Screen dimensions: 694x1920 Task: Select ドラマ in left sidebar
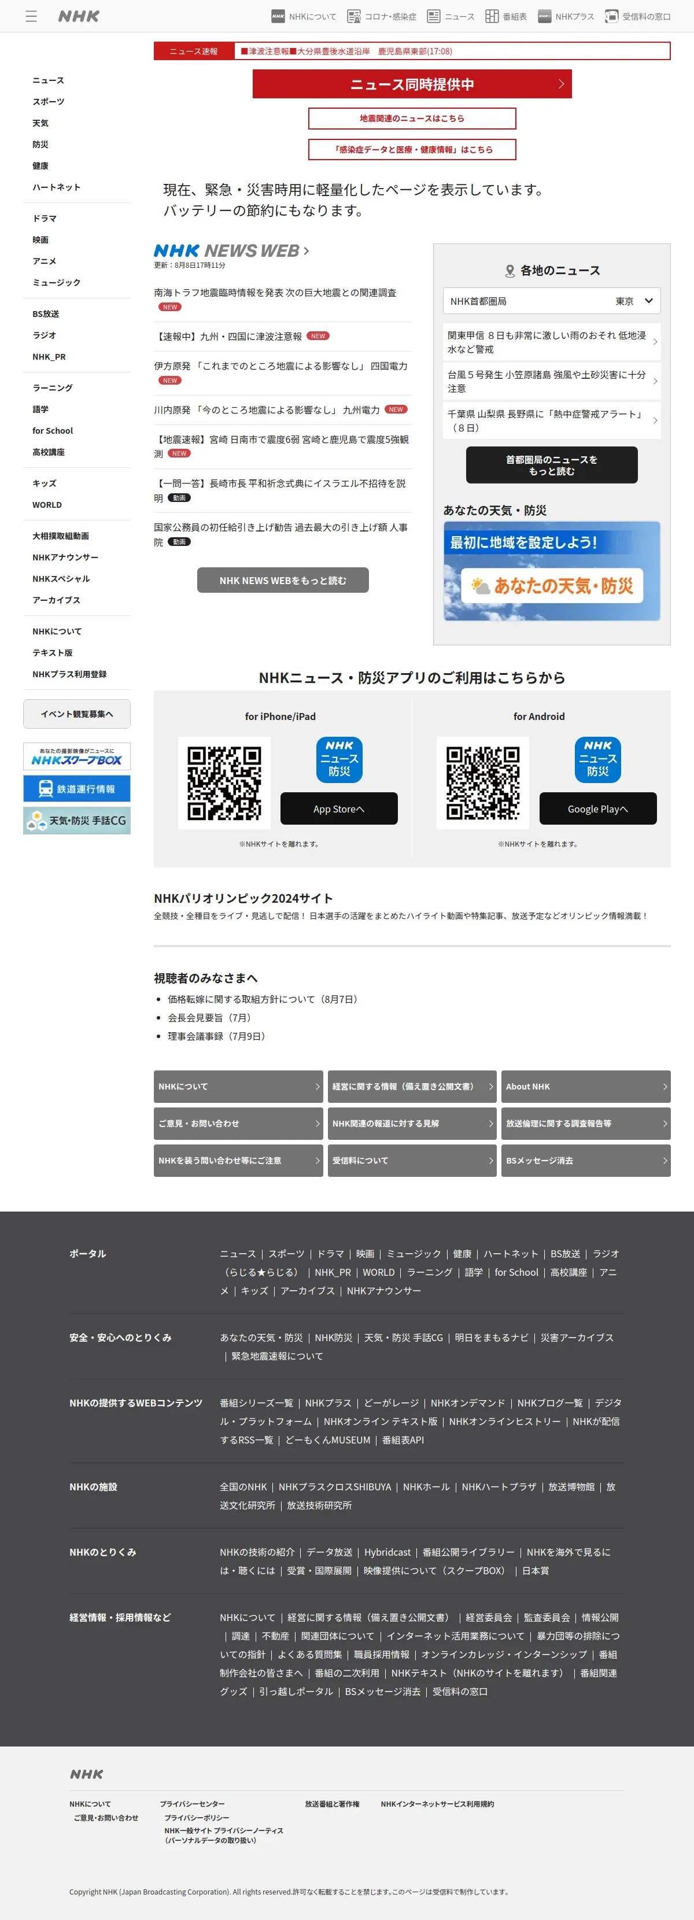[x=45, y=219]
